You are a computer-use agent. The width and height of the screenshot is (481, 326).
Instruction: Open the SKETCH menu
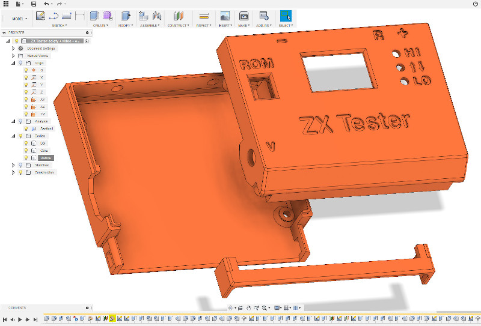click(x=59, y=25)
